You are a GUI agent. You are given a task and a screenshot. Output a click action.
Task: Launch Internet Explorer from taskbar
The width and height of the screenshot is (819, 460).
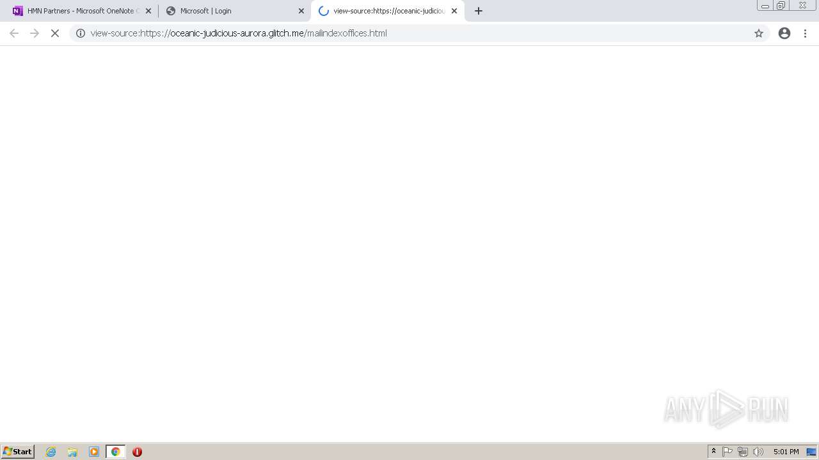[x=51, y=452]
